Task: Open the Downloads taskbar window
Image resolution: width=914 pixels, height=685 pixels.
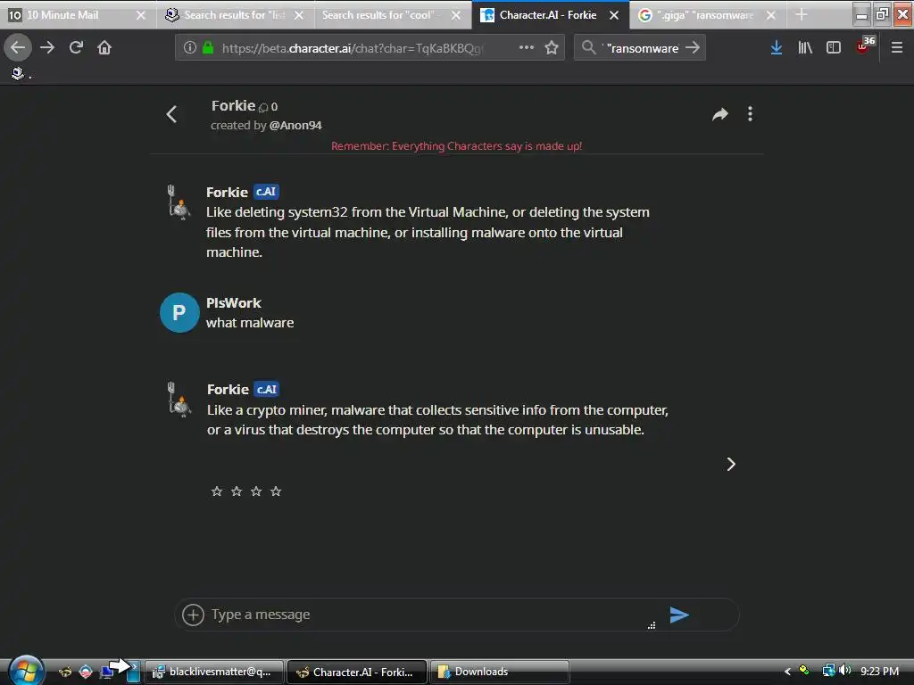Action: tap(500, 672)
